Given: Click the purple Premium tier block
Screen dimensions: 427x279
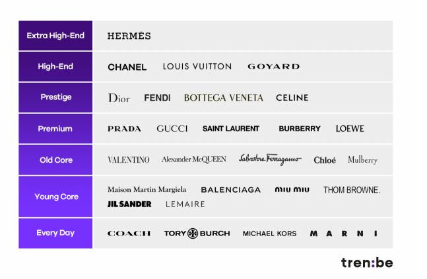Looking at the screenshot, I should pyautogui.click(x=55, y=129).
